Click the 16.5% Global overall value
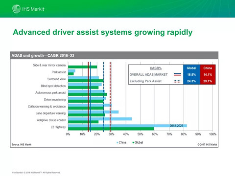This screenshot has width=235, height=176. click(x=191, y=75)
